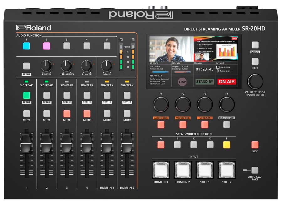Mute HDMI IN 2 channel
Viewport: 282px width, 206px height.
pyautogui.click(x=127, y=114)
